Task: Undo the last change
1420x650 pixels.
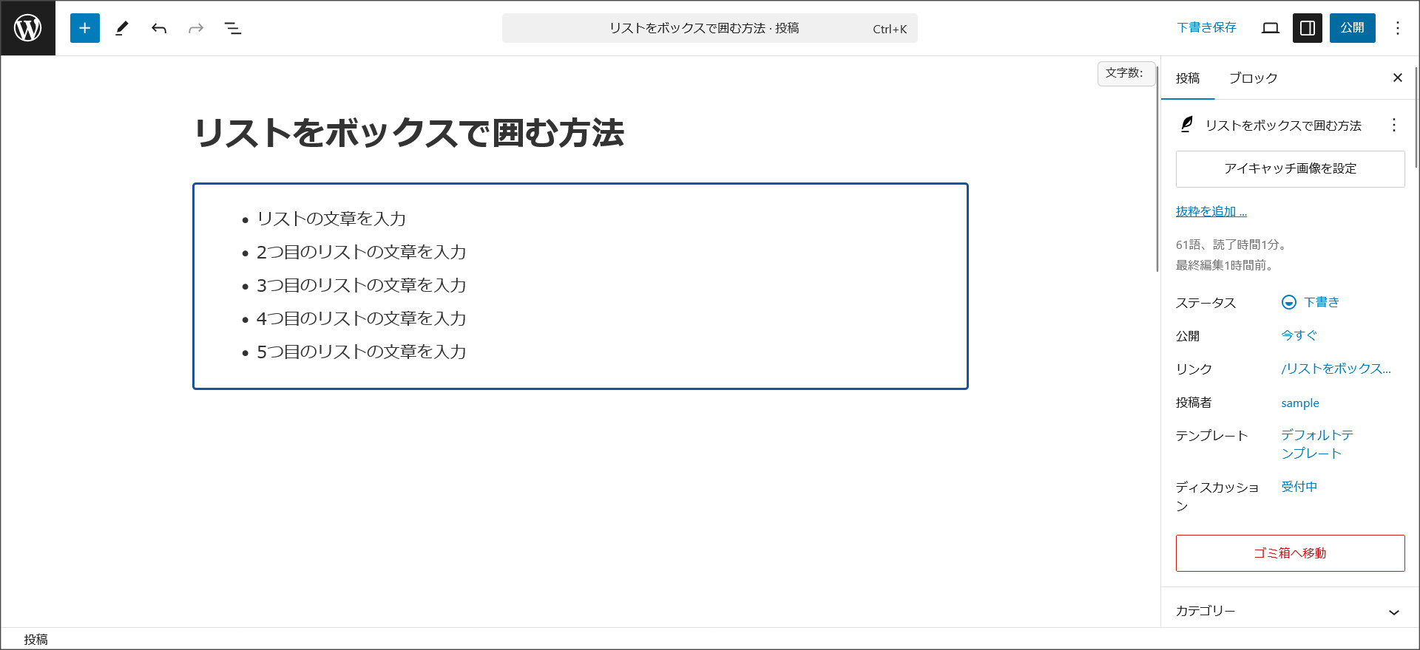Action: point(159,28)
